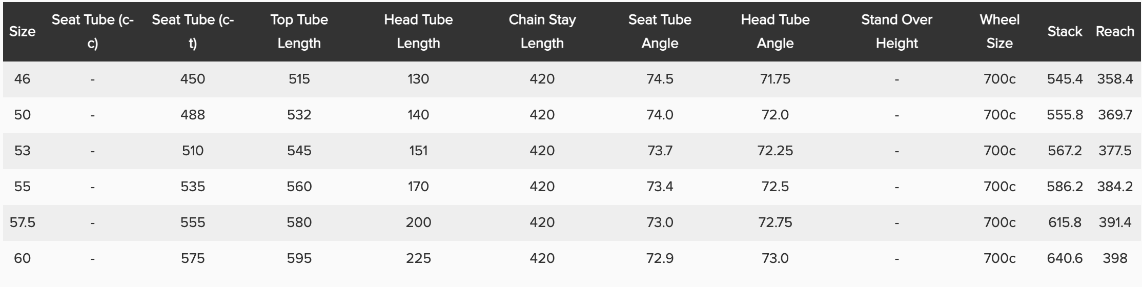1142x287 pixels.
Task: Click the Head Tube Angle header
Action: (775, 32)
